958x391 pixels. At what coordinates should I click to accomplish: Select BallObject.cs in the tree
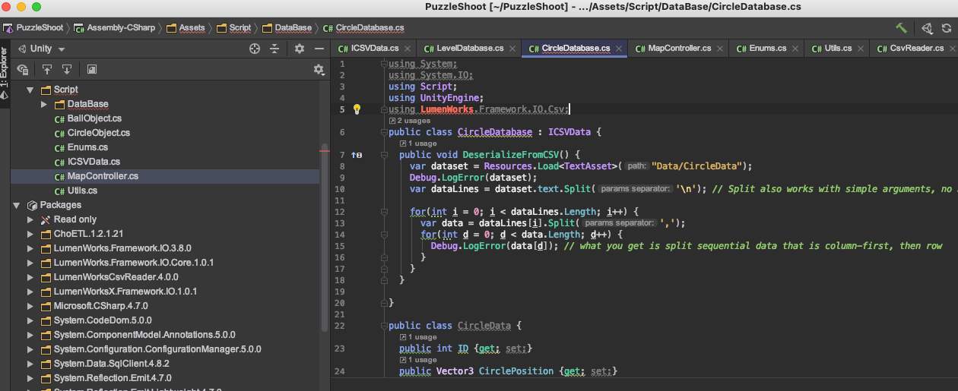tap(94, 118)
